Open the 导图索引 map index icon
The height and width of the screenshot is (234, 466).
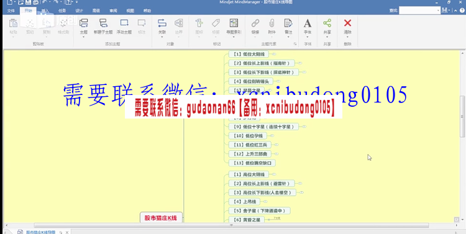(x=234, y=23)
